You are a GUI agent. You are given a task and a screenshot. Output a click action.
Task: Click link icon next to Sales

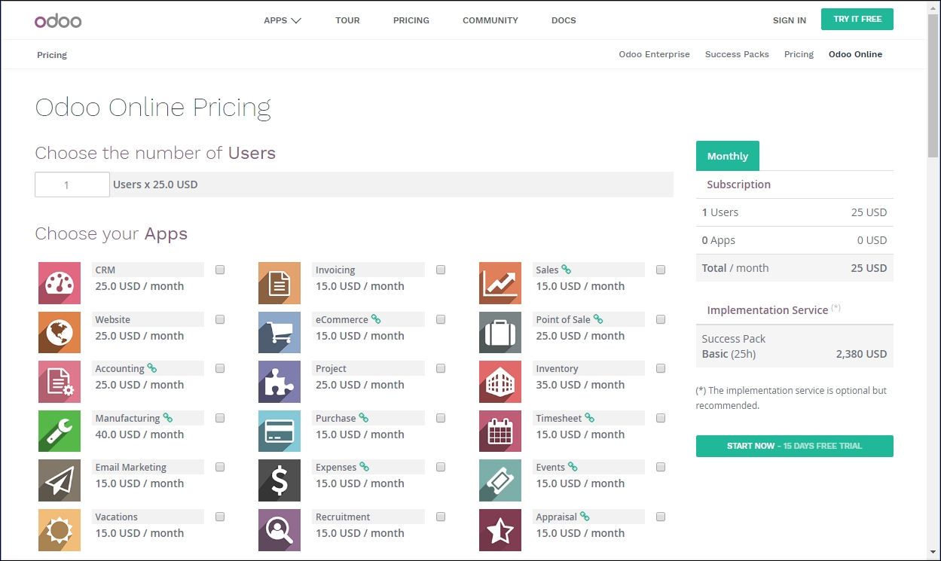point(567,270)
